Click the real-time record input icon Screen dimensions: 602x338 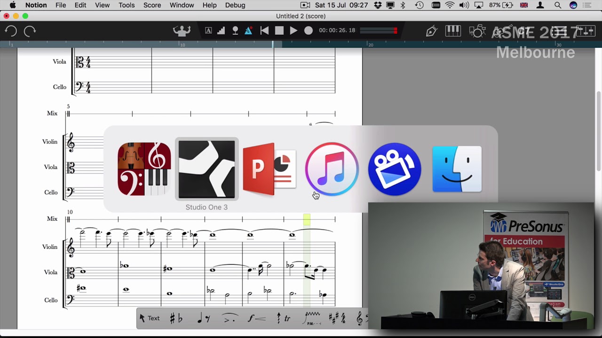[235, 31]
